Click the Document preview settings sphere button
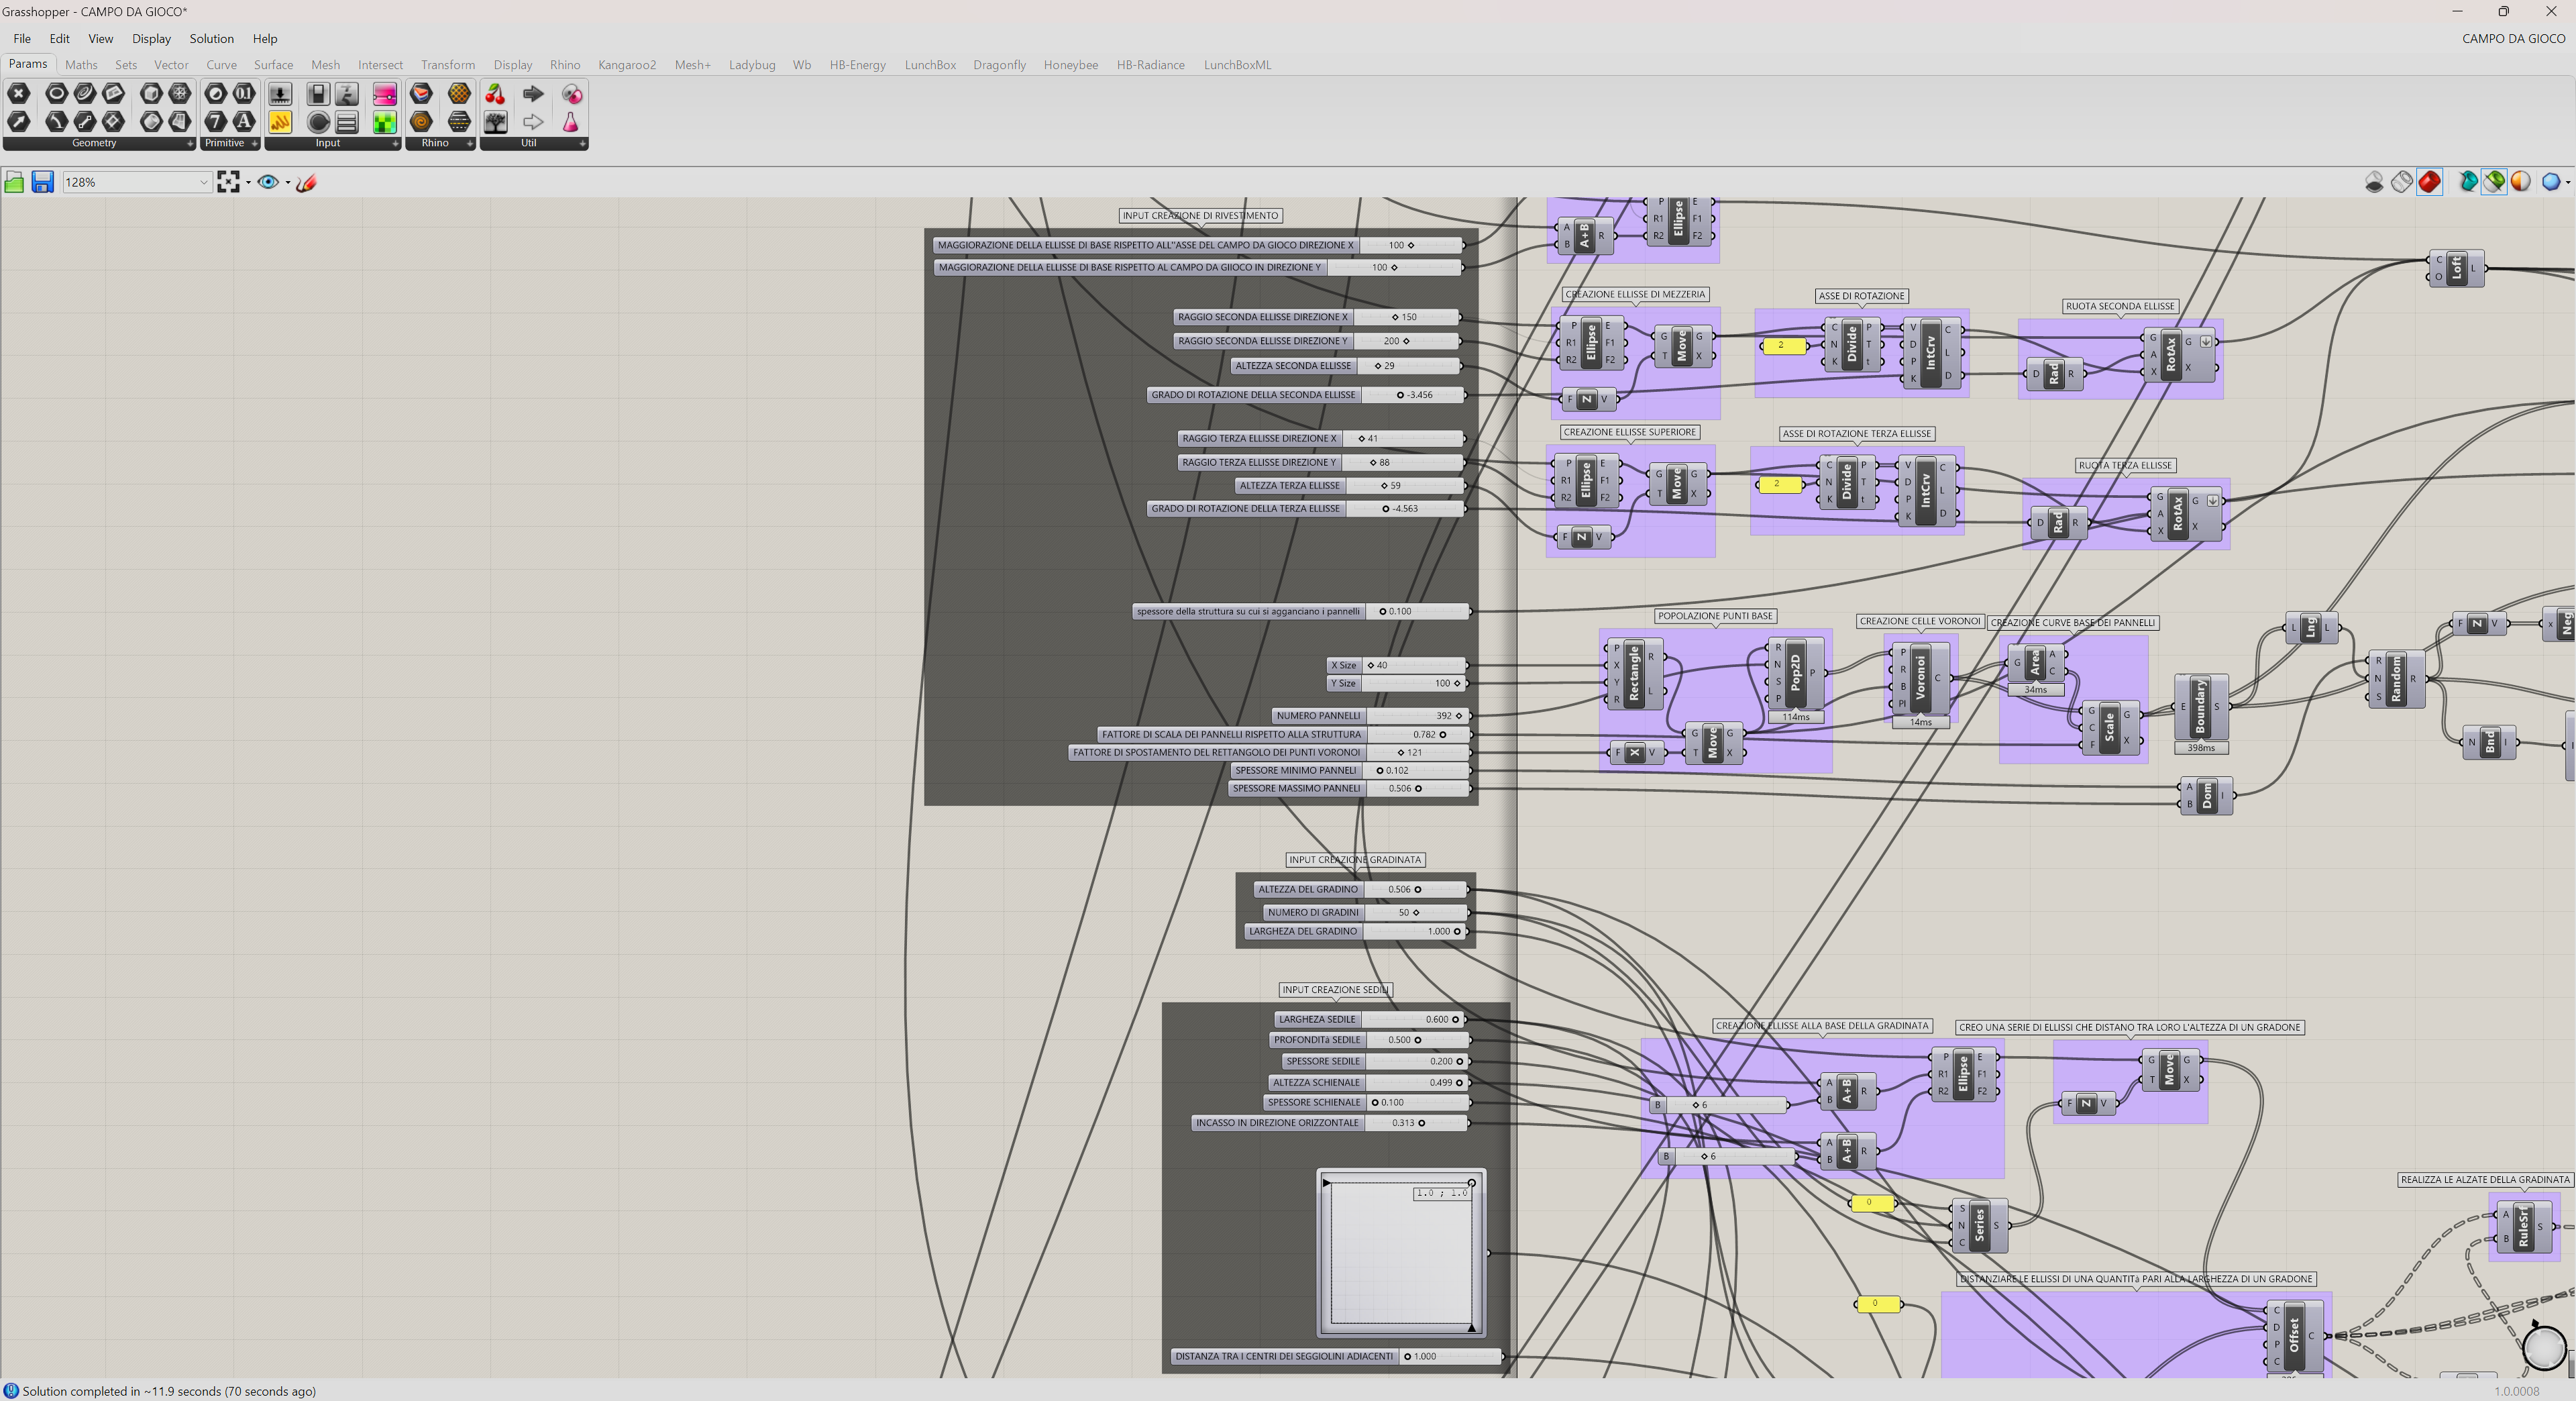Viewport: 2576px width, 1401px height. (x=2521, y=182)
